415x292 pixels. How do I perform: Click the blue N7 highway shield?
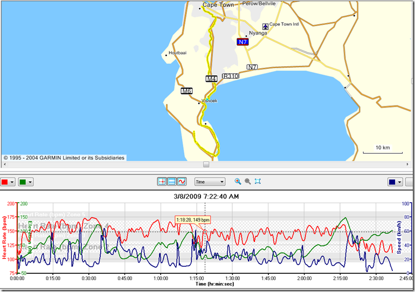coord(243,42)
